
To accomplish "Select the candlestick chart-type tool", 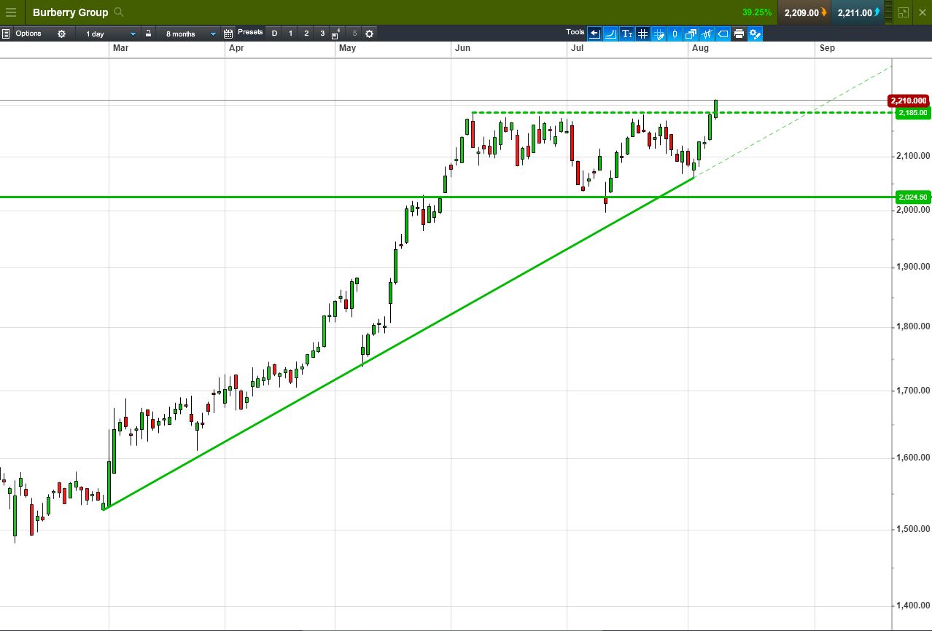I will (x=675, y=34).
